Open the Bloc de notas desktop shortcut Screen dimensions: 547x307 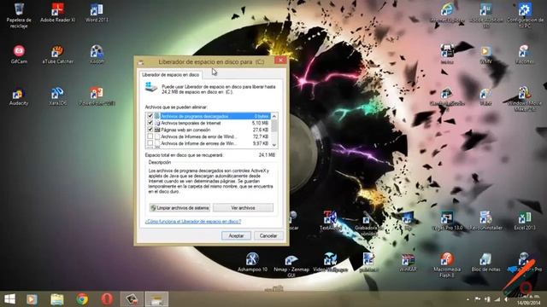pos(486,263)
